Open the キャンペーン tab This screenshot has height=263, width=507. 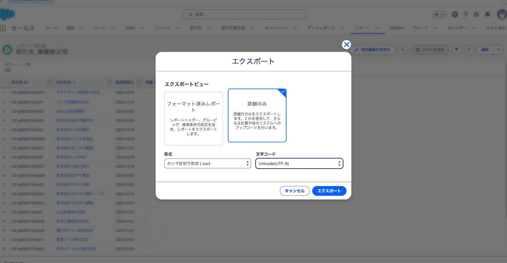[x=276, y=28]
